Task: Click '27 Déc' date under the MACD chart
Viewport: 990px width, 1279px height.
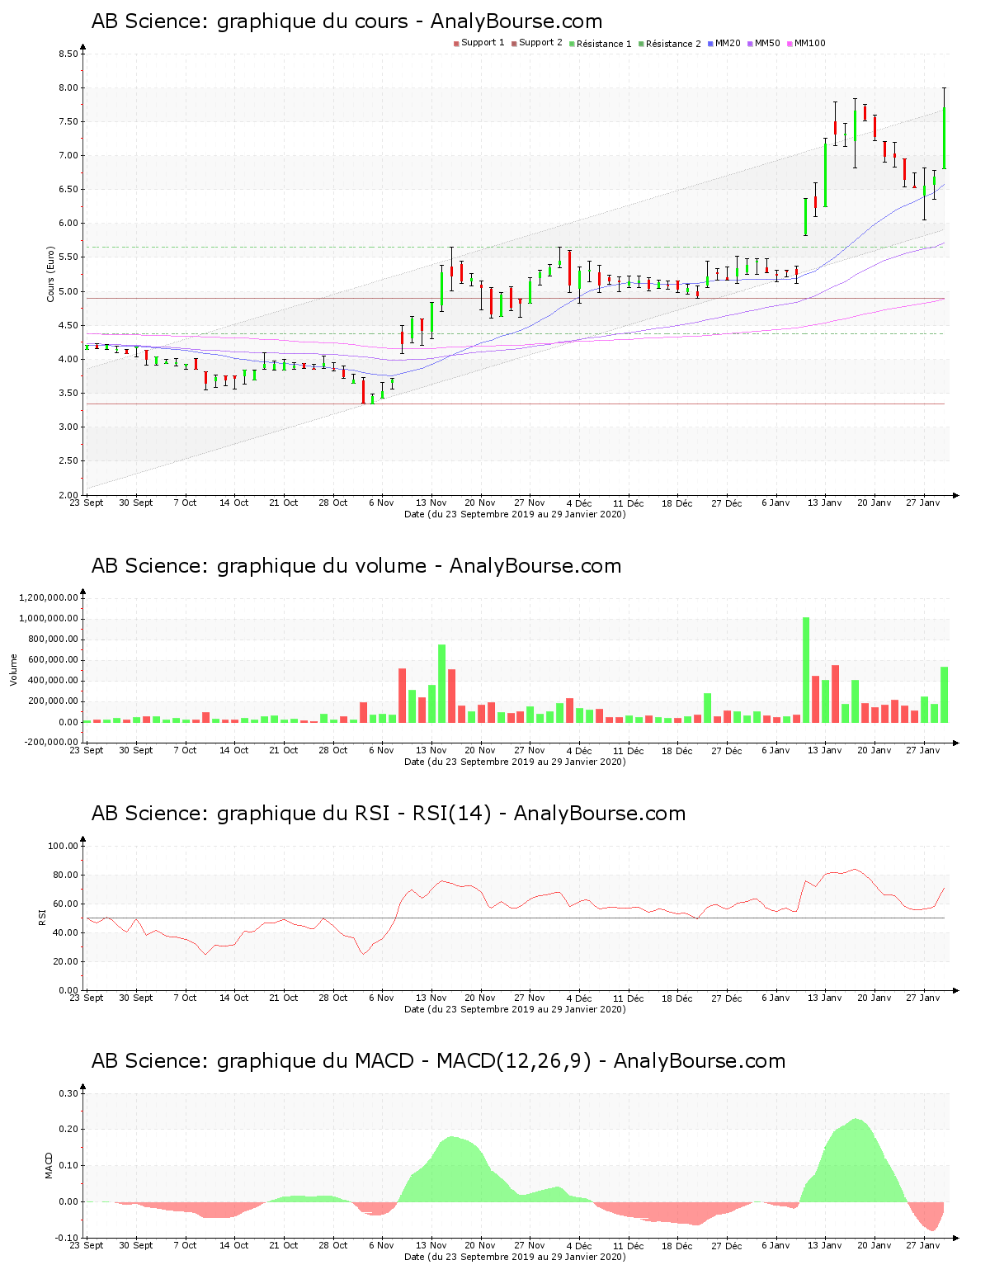Action: tap(727, 1245)
